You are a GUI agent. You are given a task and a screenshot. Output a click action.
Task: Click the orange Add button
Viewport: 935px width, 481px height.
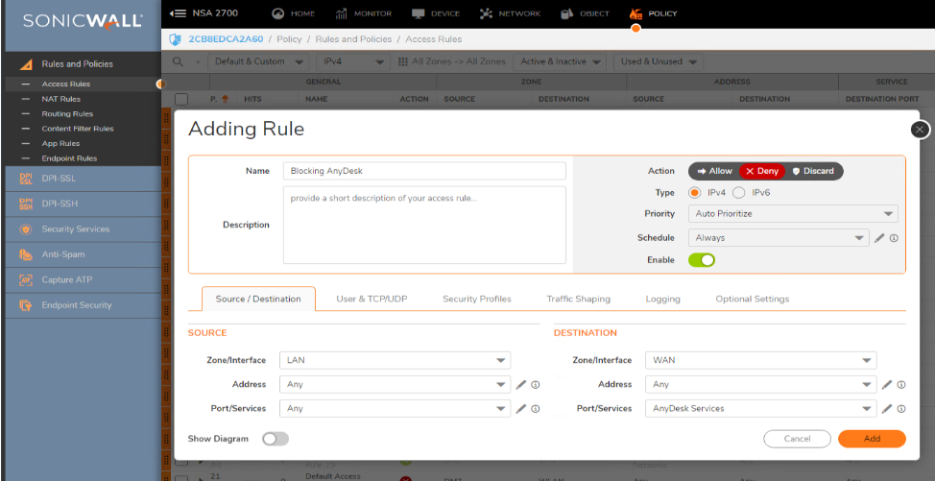(871, 439)
